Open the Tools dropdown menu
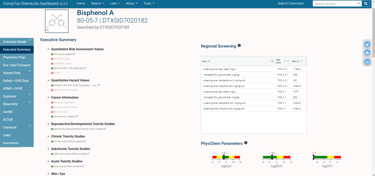Viewport: 375px width, 176px height. pos(148,3)
